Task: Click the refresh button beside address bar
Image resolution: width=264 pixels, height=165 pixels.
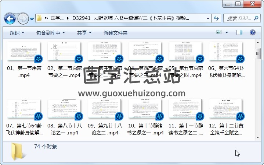Action: (x=216, y=18)
